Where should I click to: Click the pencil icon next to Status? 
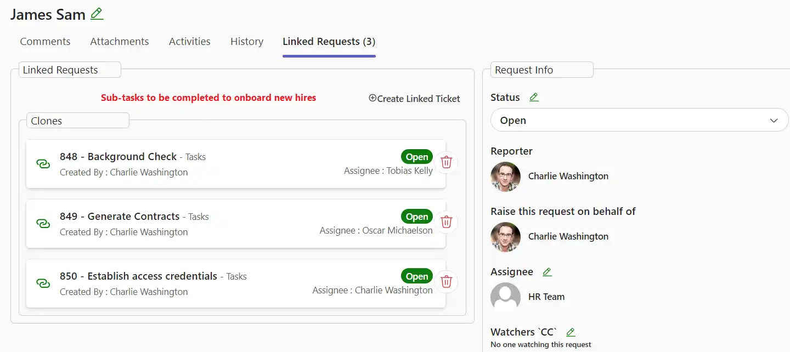pos(534,97)
